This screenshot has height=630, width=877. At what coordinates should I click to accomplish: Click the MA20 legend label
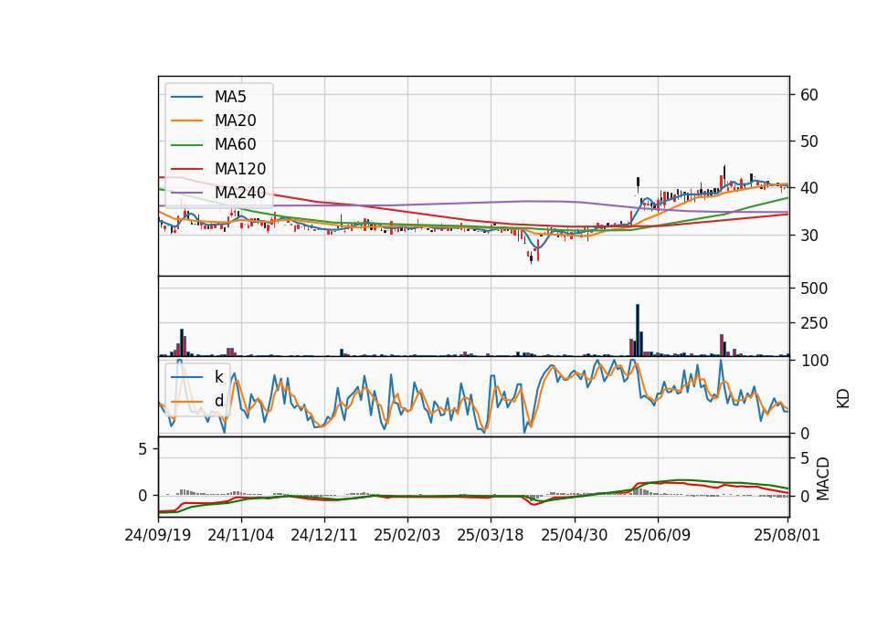[236, 121]
